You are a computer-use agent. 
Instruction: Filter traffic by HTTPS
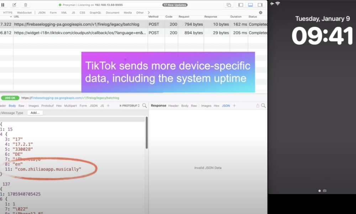pos(8,12)
